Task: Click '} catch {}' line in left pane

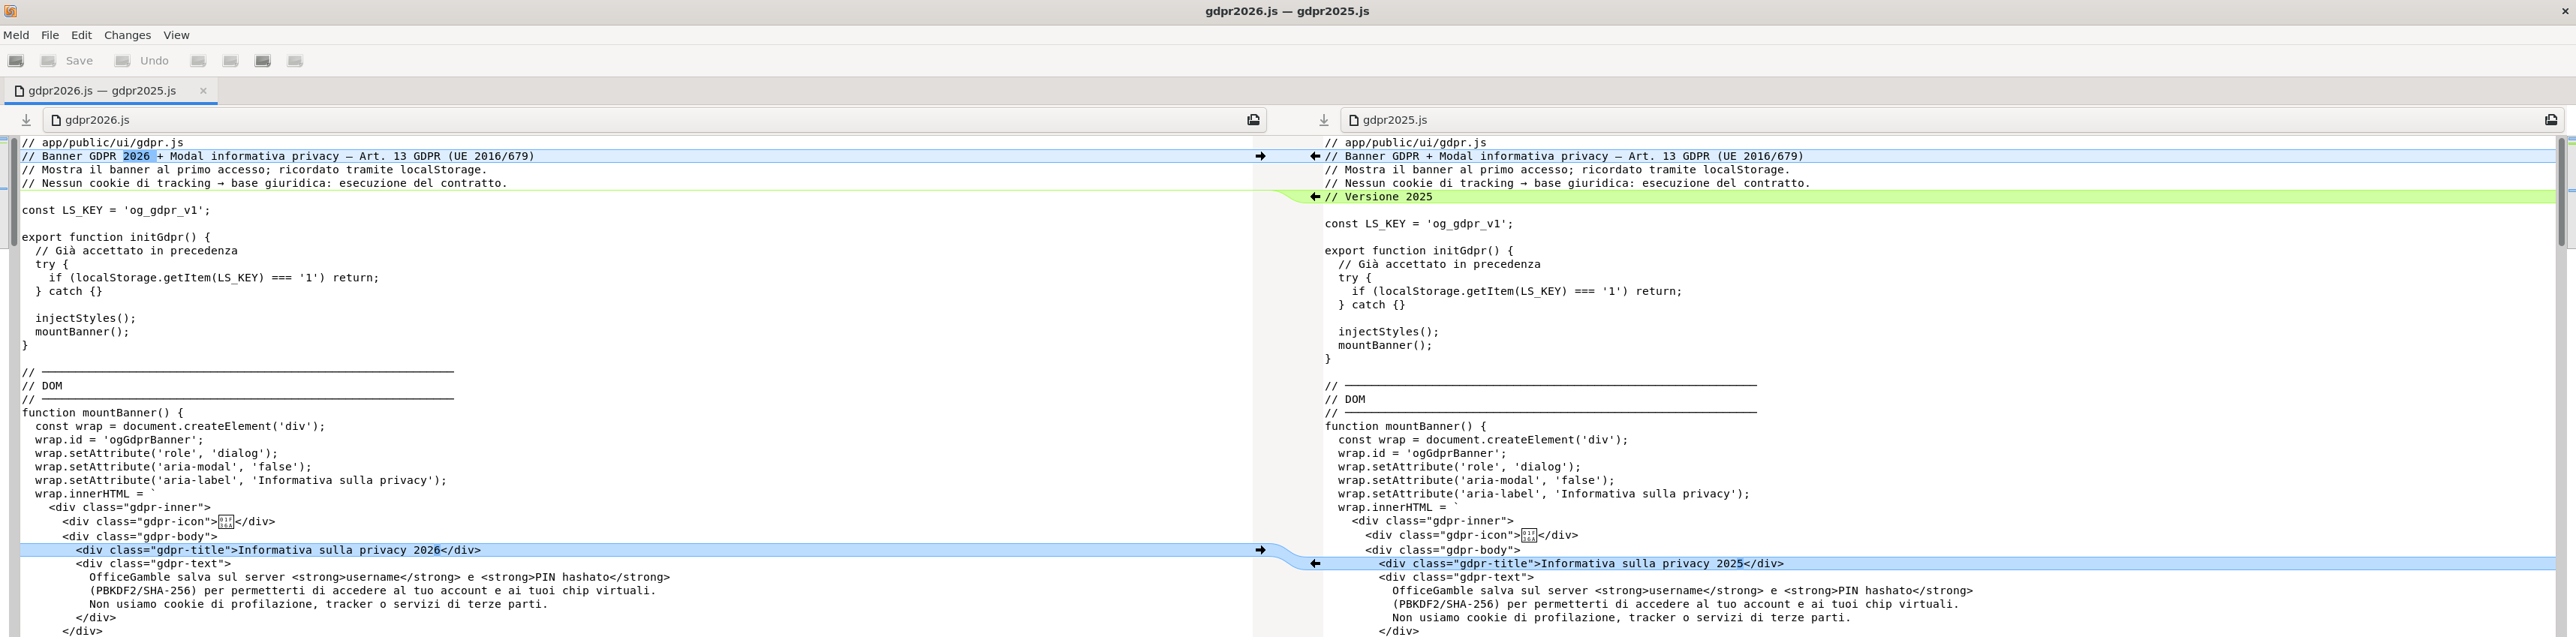Action: point(69,291)
